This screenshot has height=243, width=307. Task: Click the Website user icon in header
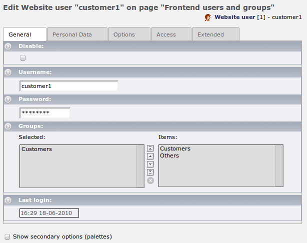coord(208,17)
